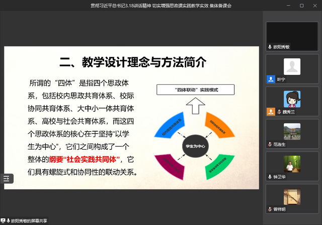Click microphone icon on 欧阳秀敏 video tile

coord(270,46)
